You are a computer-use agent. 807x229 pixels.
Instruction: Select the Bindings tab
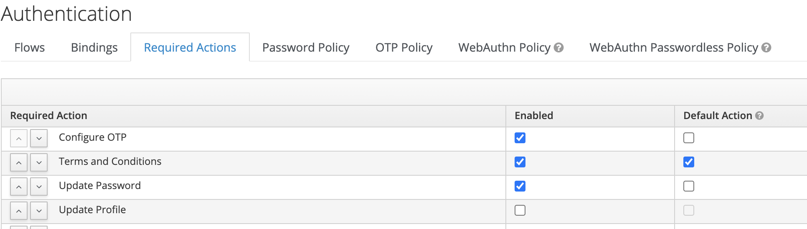94,47
